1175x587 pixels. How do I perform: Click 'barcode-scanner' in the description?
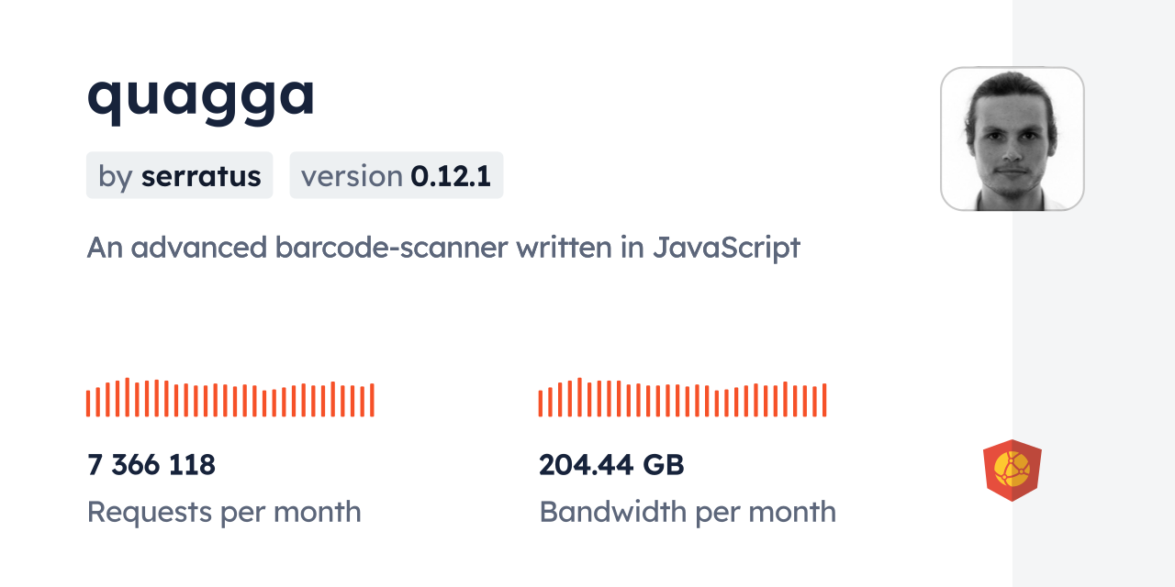(391, 248)
